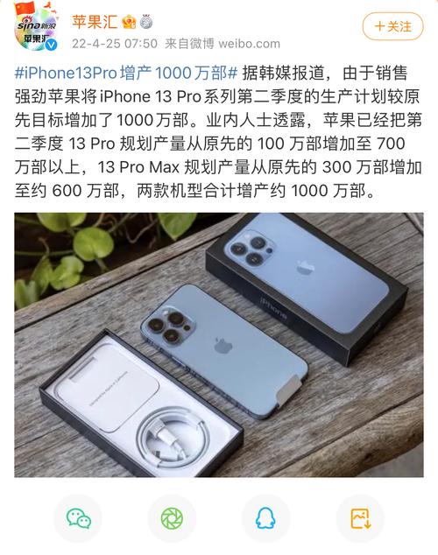Follow the account with +关注 button
The height and width of the screenshot is (555, 438).
[393, 26]
